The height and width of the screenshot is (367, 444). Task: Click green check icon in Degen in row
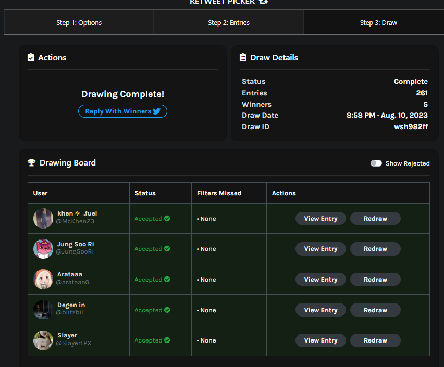click(x=167, y=310)
